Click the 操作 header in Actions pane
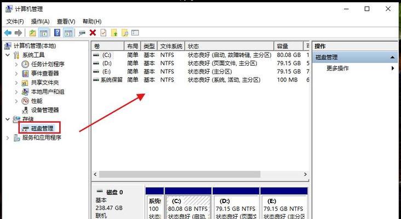The image size is (401, 219). click(x=320, y=46)
